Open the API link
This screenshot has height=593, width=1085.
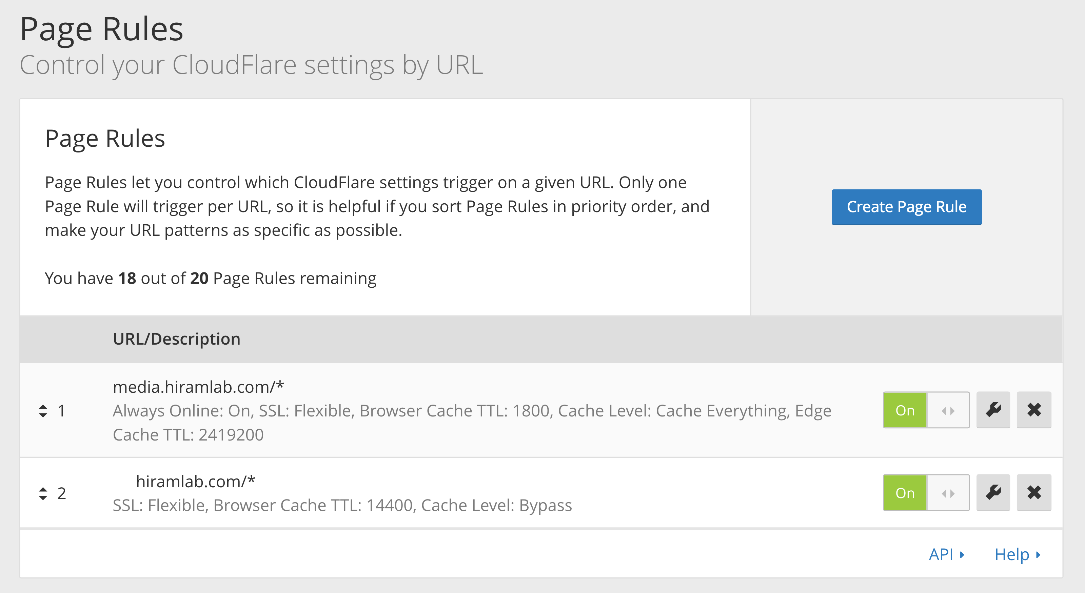[x=946, y=554]
